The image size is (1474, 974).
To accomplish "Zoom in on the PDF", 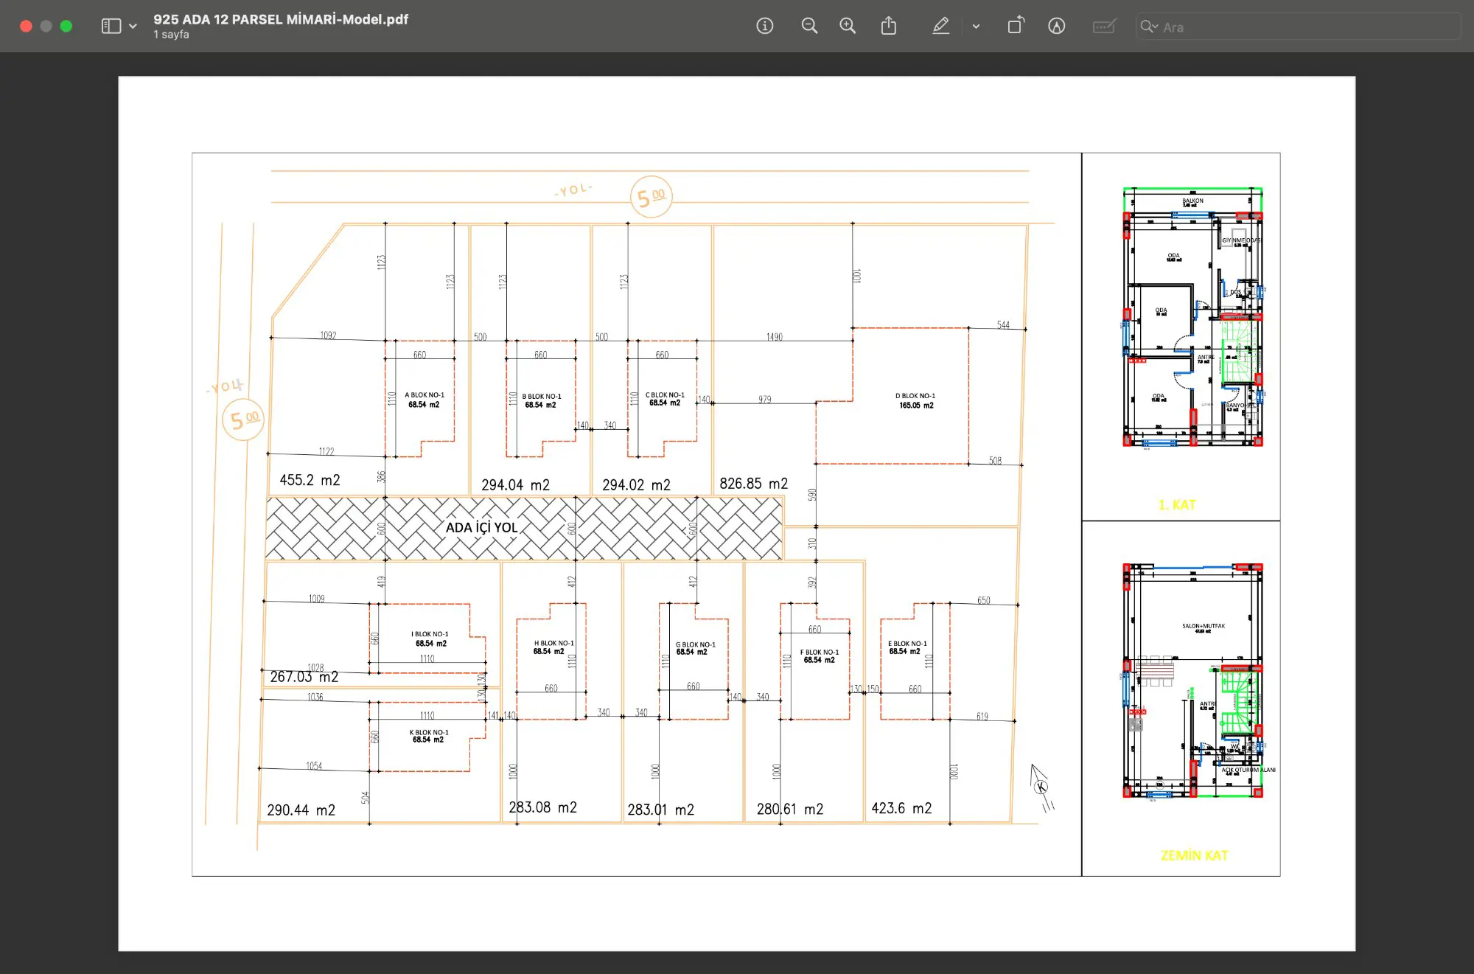I will pyautogui.click(x=848, y=27).
